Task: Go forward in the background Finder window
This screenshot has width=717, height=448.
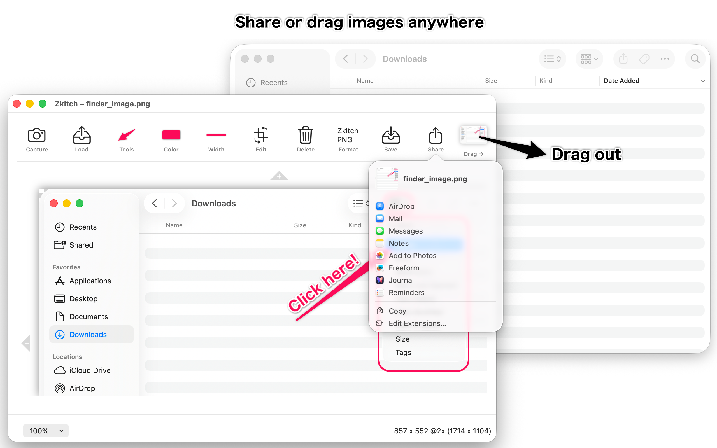Action: point(365,59)
